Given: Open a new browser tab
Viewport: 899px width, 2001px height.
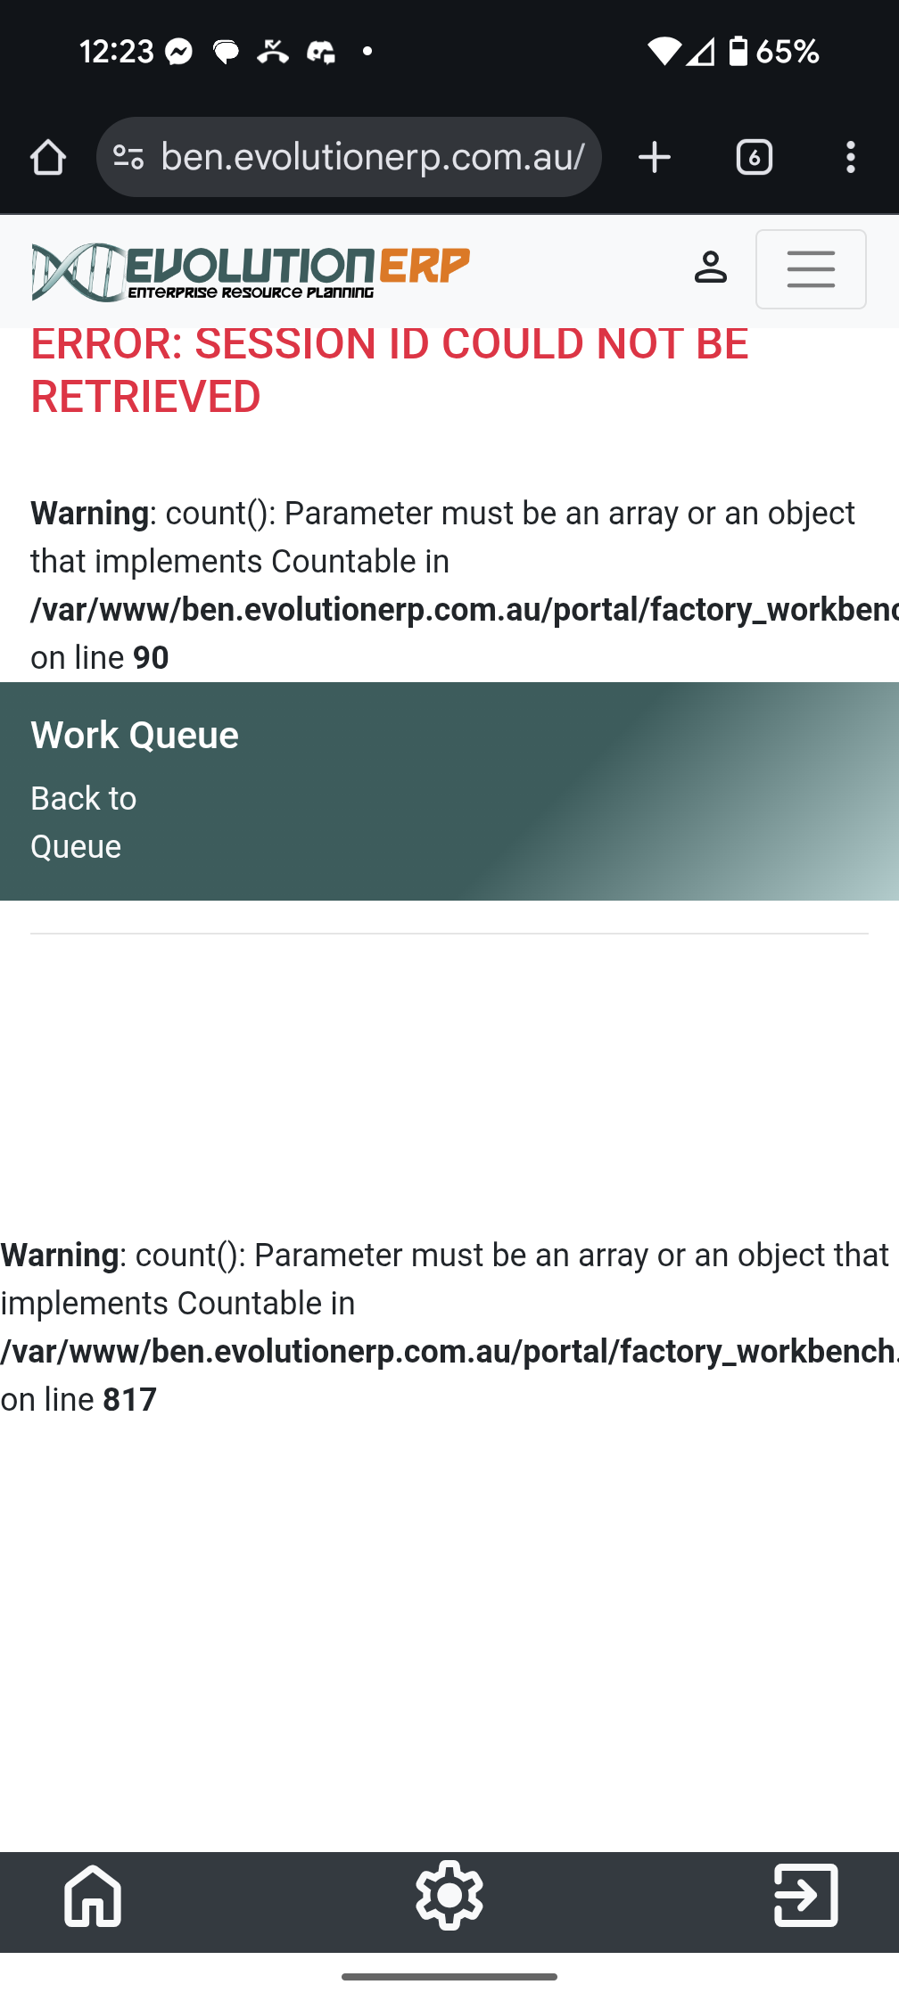Looking at the screenshot, I should [655, 158].
